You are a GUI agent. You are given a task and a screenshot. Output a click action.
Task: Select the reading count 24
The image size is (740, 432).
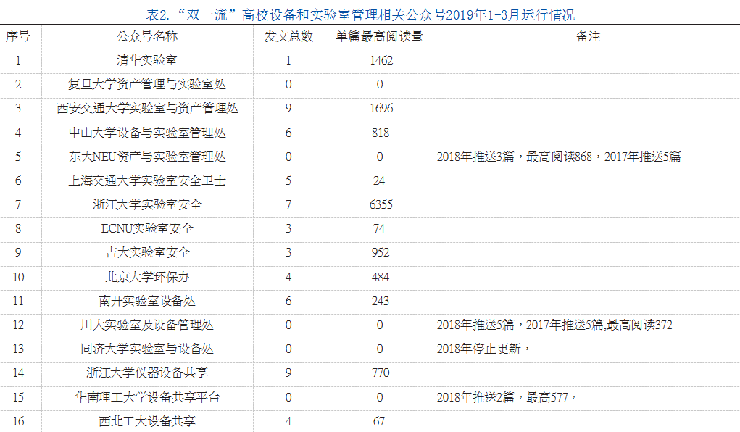pyautogui.click(x=379, y=180)
